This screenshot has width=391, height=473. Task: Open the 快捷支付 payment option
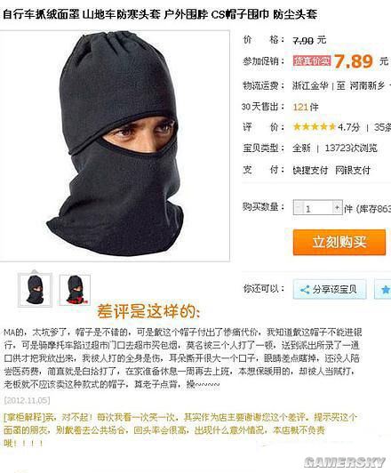point(310,170)
